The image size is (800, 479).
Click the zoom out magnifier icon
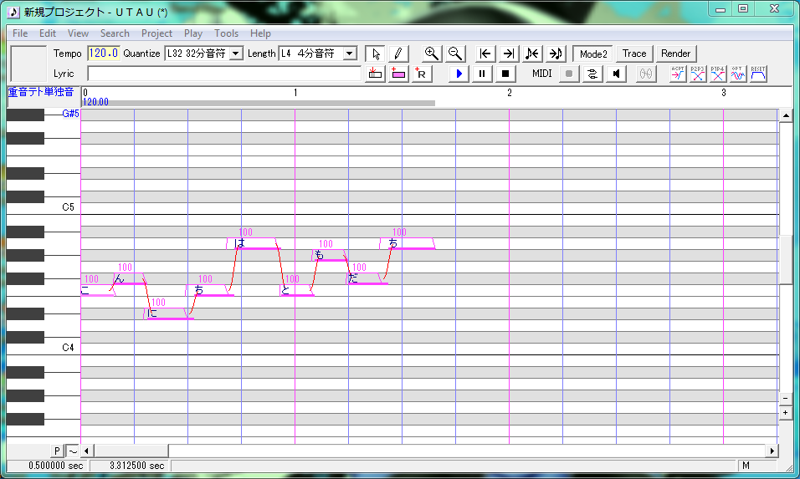455,54
